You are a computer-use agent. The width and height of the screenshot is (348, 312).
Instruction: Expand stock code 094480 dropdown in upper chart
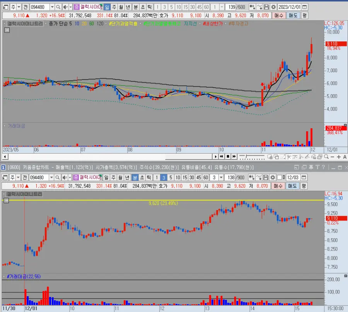tap(52, 7)
